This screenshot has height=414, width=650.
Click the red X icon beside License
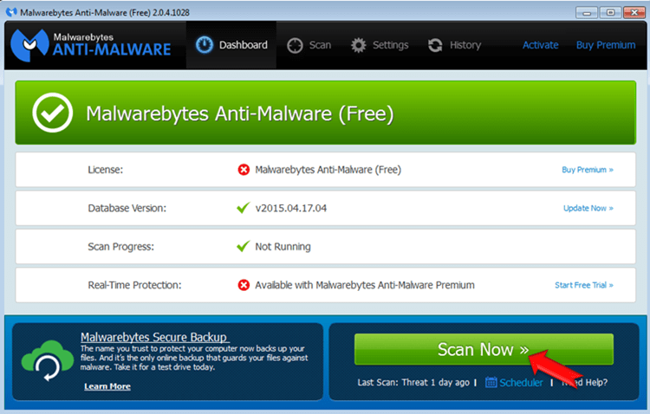coord(244,170)
